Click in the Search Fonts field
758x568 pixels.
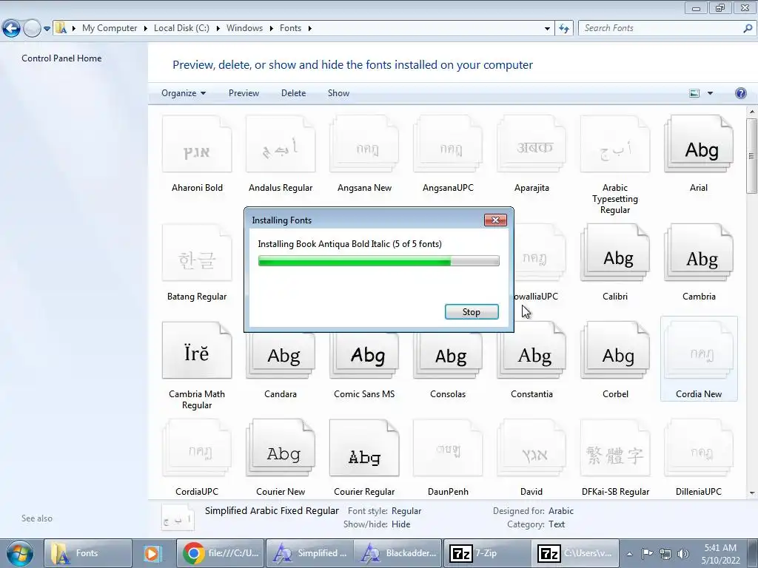[x=661, y=28]
